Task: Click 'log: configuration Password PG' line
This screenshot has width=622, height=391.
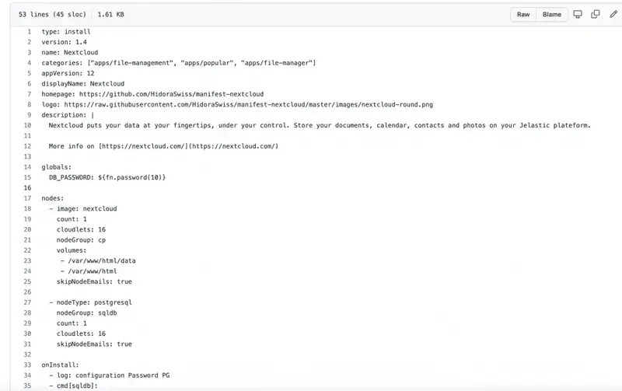Action: pyautogui.click(x=114, y=375)
